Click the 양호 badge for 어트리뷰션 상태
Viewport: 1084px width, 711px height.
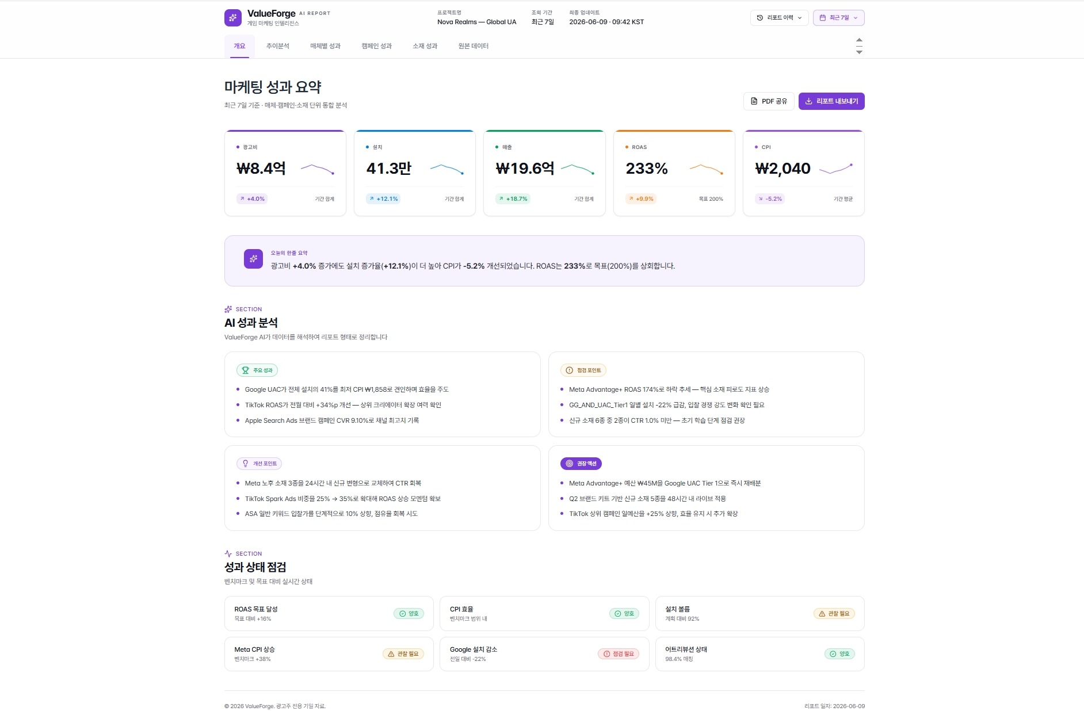point(839,654)
